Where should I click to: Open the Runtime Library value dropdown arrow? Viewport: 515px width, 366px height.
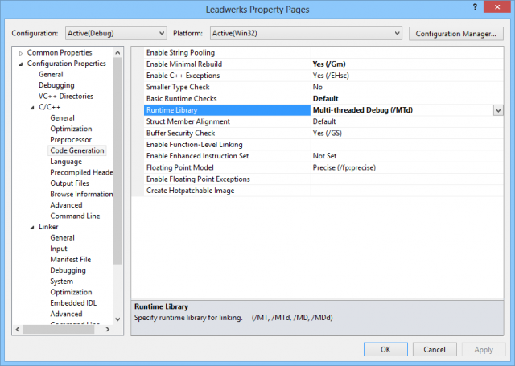point(497,109)
